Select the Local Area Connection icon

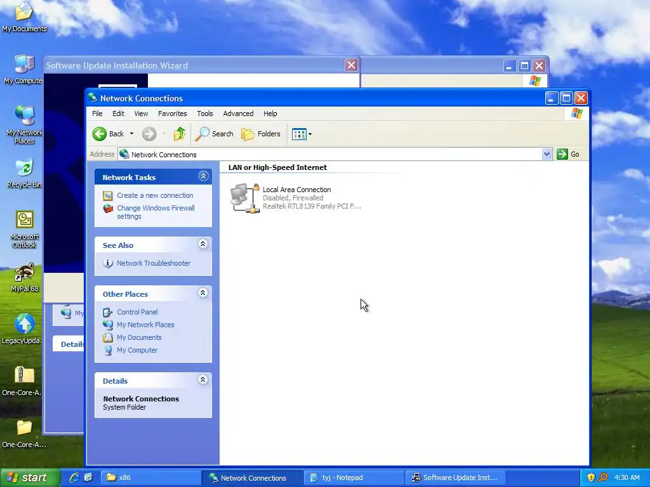[244, 198]
